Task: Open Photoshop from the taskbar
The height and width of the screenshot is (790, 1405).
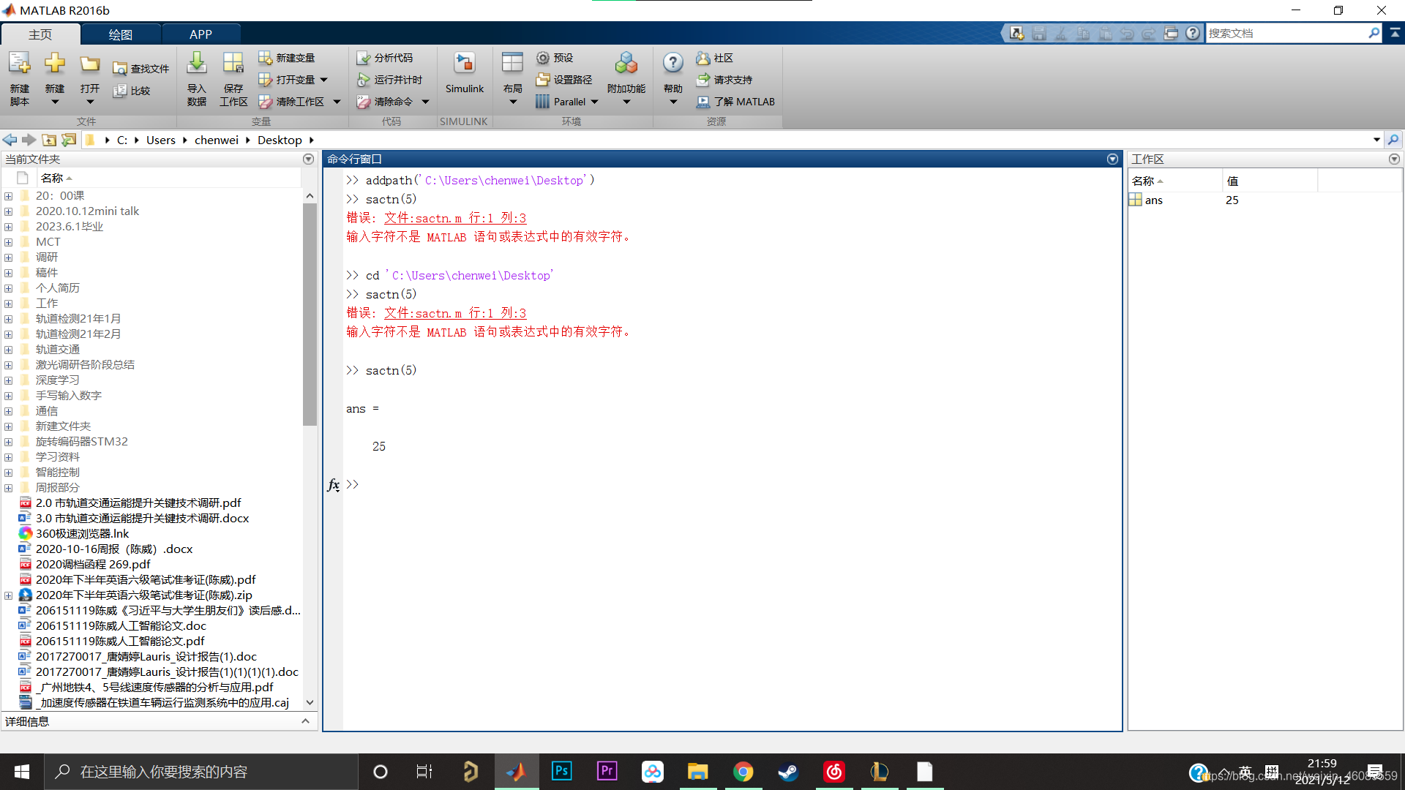Action: click(x=561, y=772)
